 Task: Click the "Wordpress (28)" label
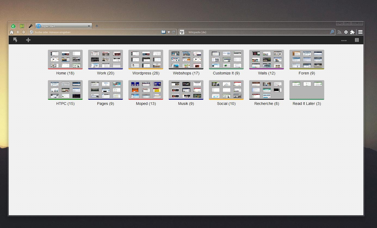pyautogui.click(x=146, y=73)
